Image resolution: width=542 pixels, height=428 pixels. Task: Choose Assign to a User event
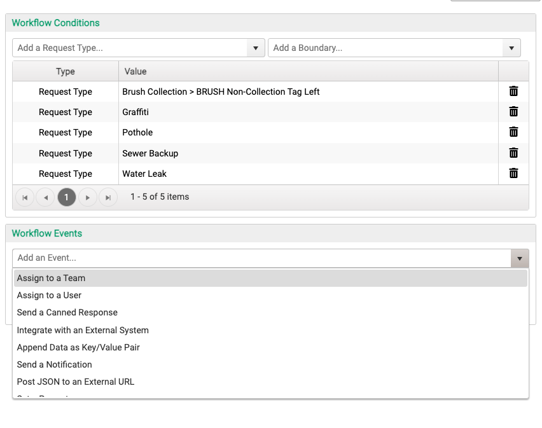pos(270,295)
